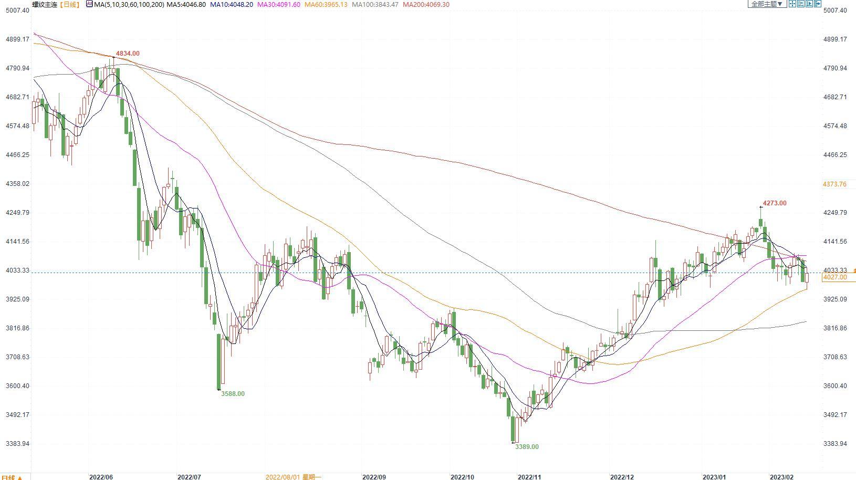Select MA(5,10,30,60,100,200) indicator label
The width and height of the screenshot is (856, 480).
click(129, 4)
